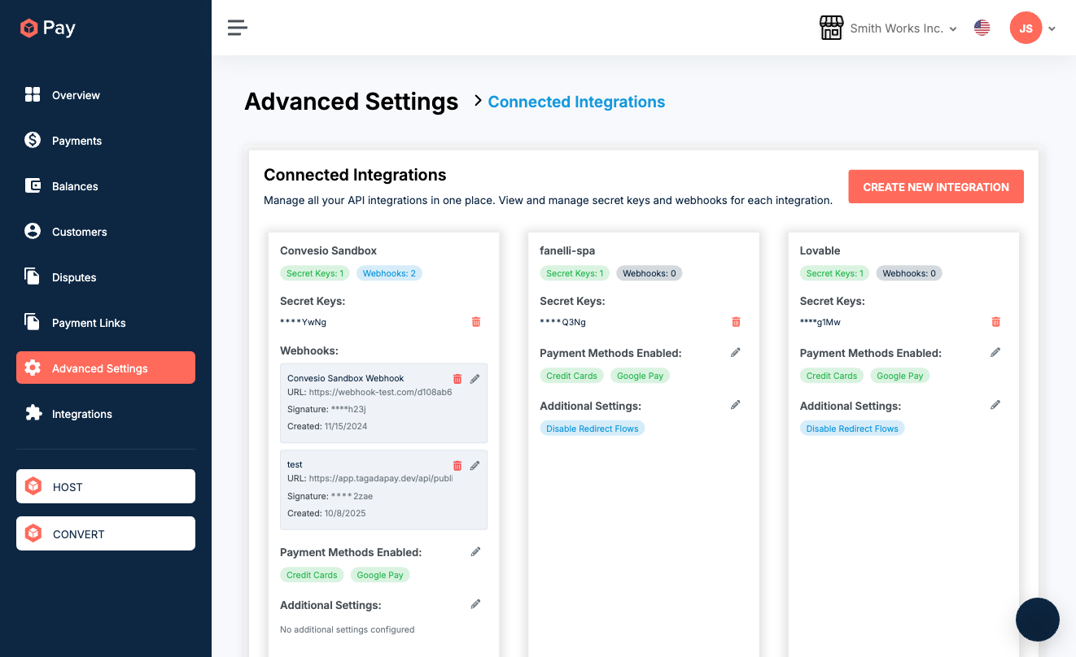Select Advanced Settings in the sidebar
The height and width of the screenshot is (657, 1076).
106,368
